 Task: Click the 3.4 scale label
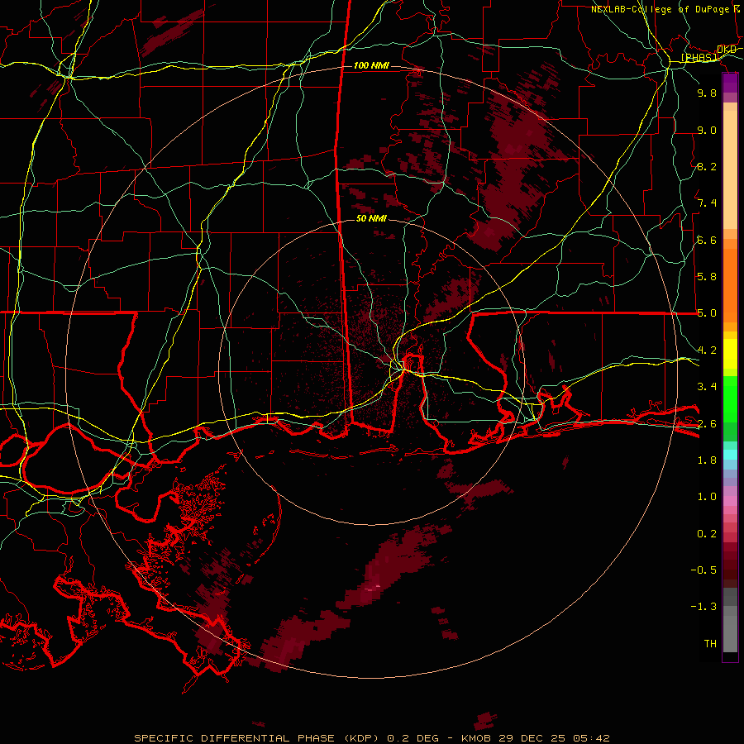click(707, 387)
